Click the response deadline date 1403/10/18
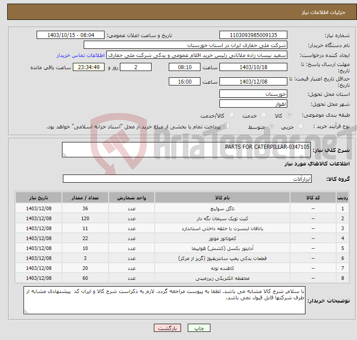This screenshot has width=357, height=340. 253,67
